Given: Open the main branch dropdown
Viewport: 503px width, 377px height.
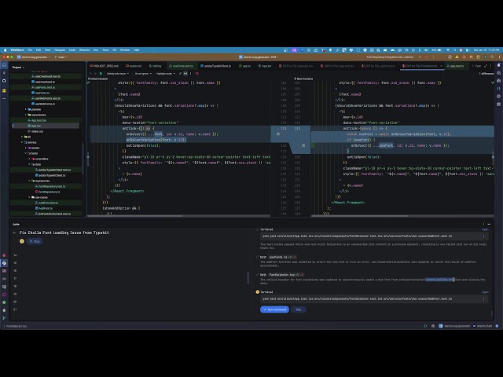Looking at the screenshot, I should [61, 57].
